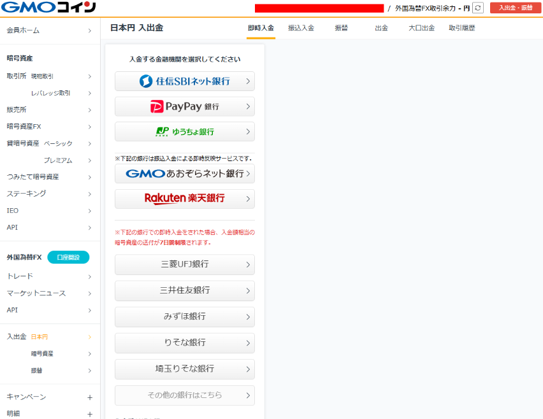Image resolution: width=543 pixels, height=419 pixels.
Task: Click chevron on その他の銀行はこちら button
Action: (x=248, y=395)
